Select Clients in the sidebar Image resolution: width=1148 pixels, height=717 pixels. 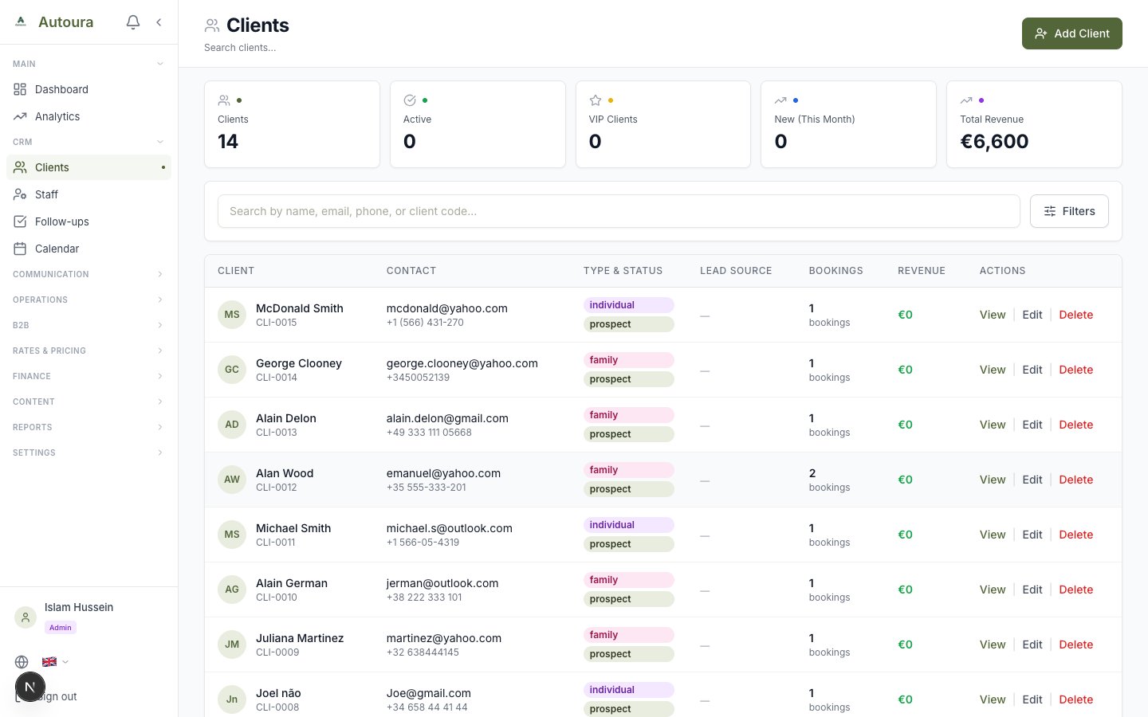pos(88,167)
